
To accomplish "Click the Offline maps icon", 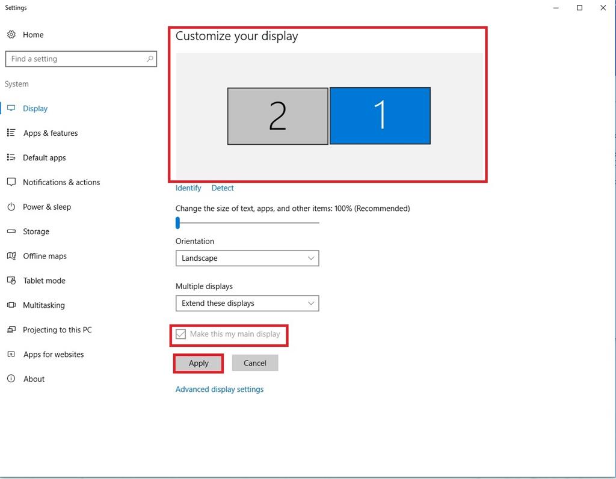I will (x=11, y=256).
